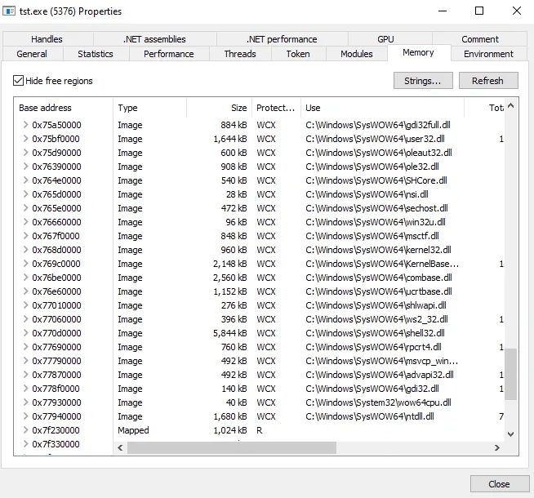Switch to the Threads tab
Image resolution: width=534 pixels, height=498 pixels.
[x=239, y=54]
